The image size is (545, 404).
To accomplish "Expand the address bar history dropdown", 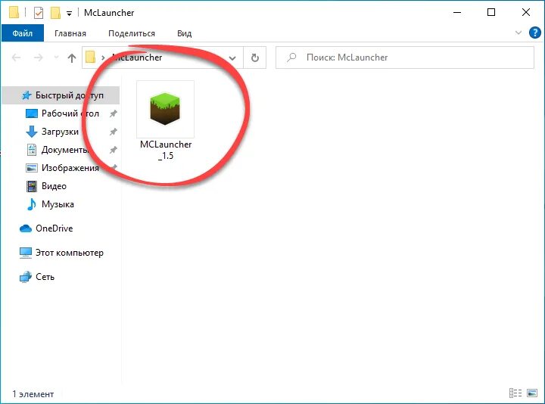I will pos(232,58).
